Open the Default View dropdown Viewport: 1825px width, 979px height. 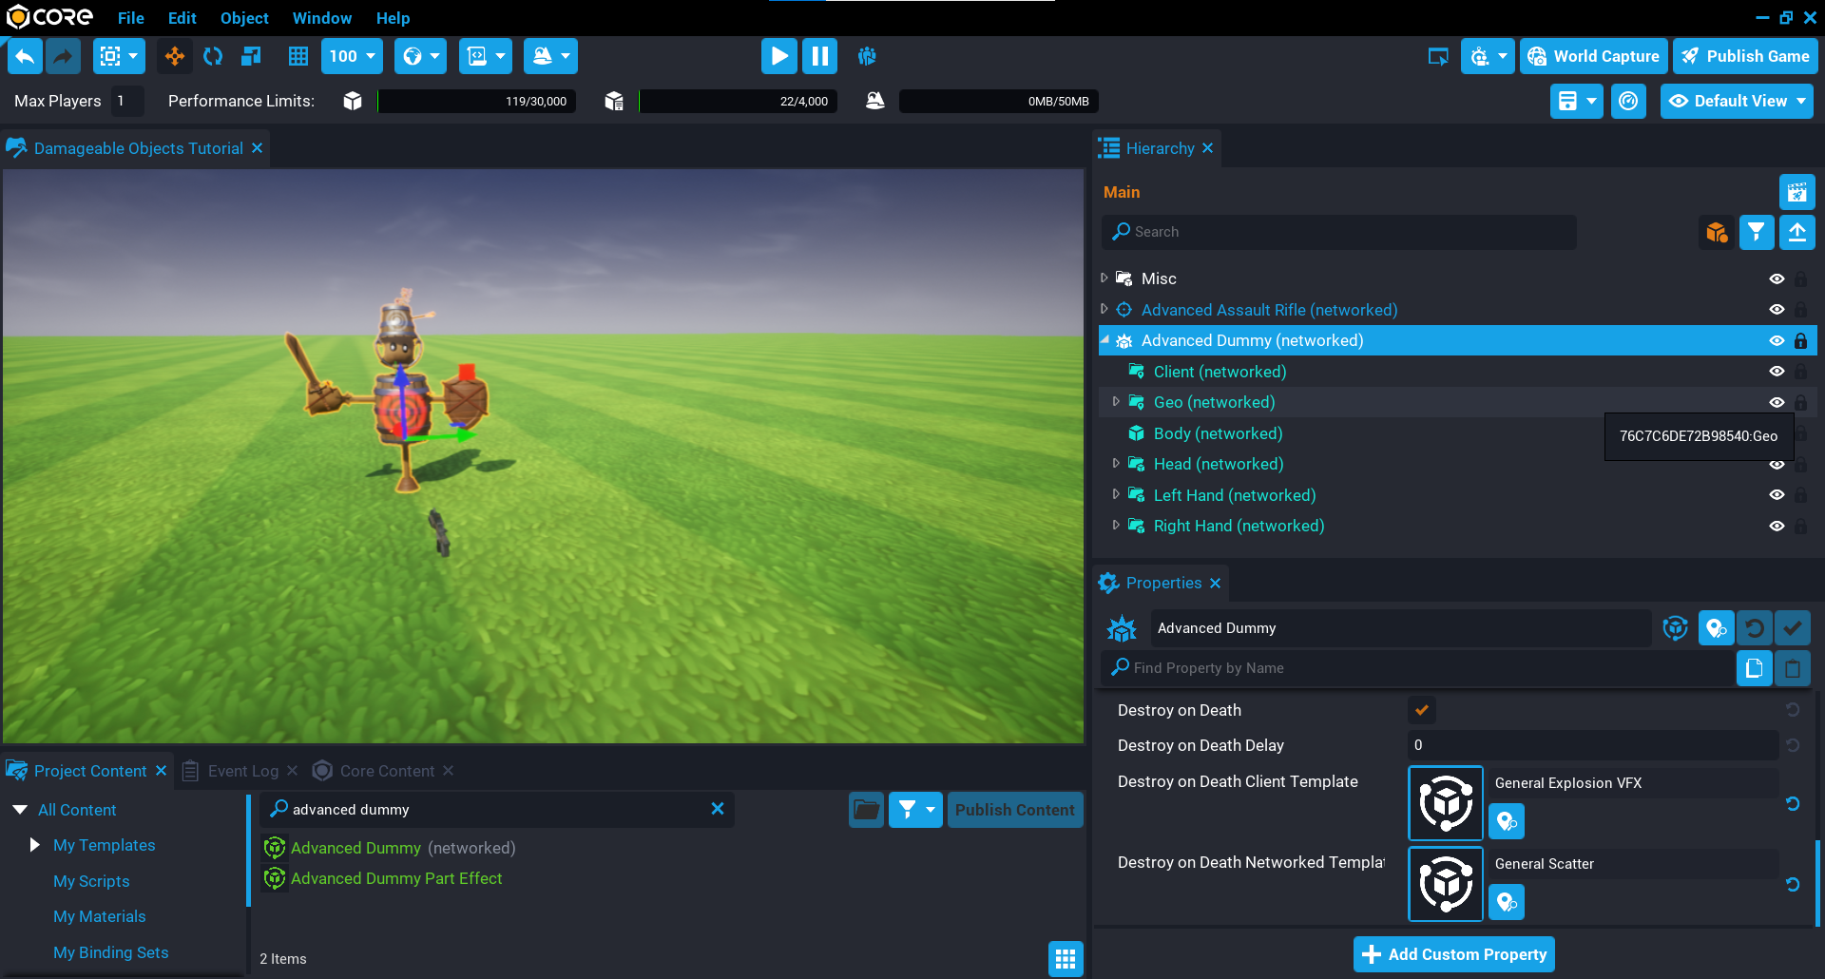click(1737, 101)
